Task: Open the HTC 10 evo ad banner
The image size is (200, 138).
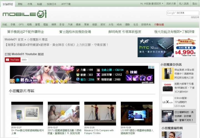Action: pos(167,47)
